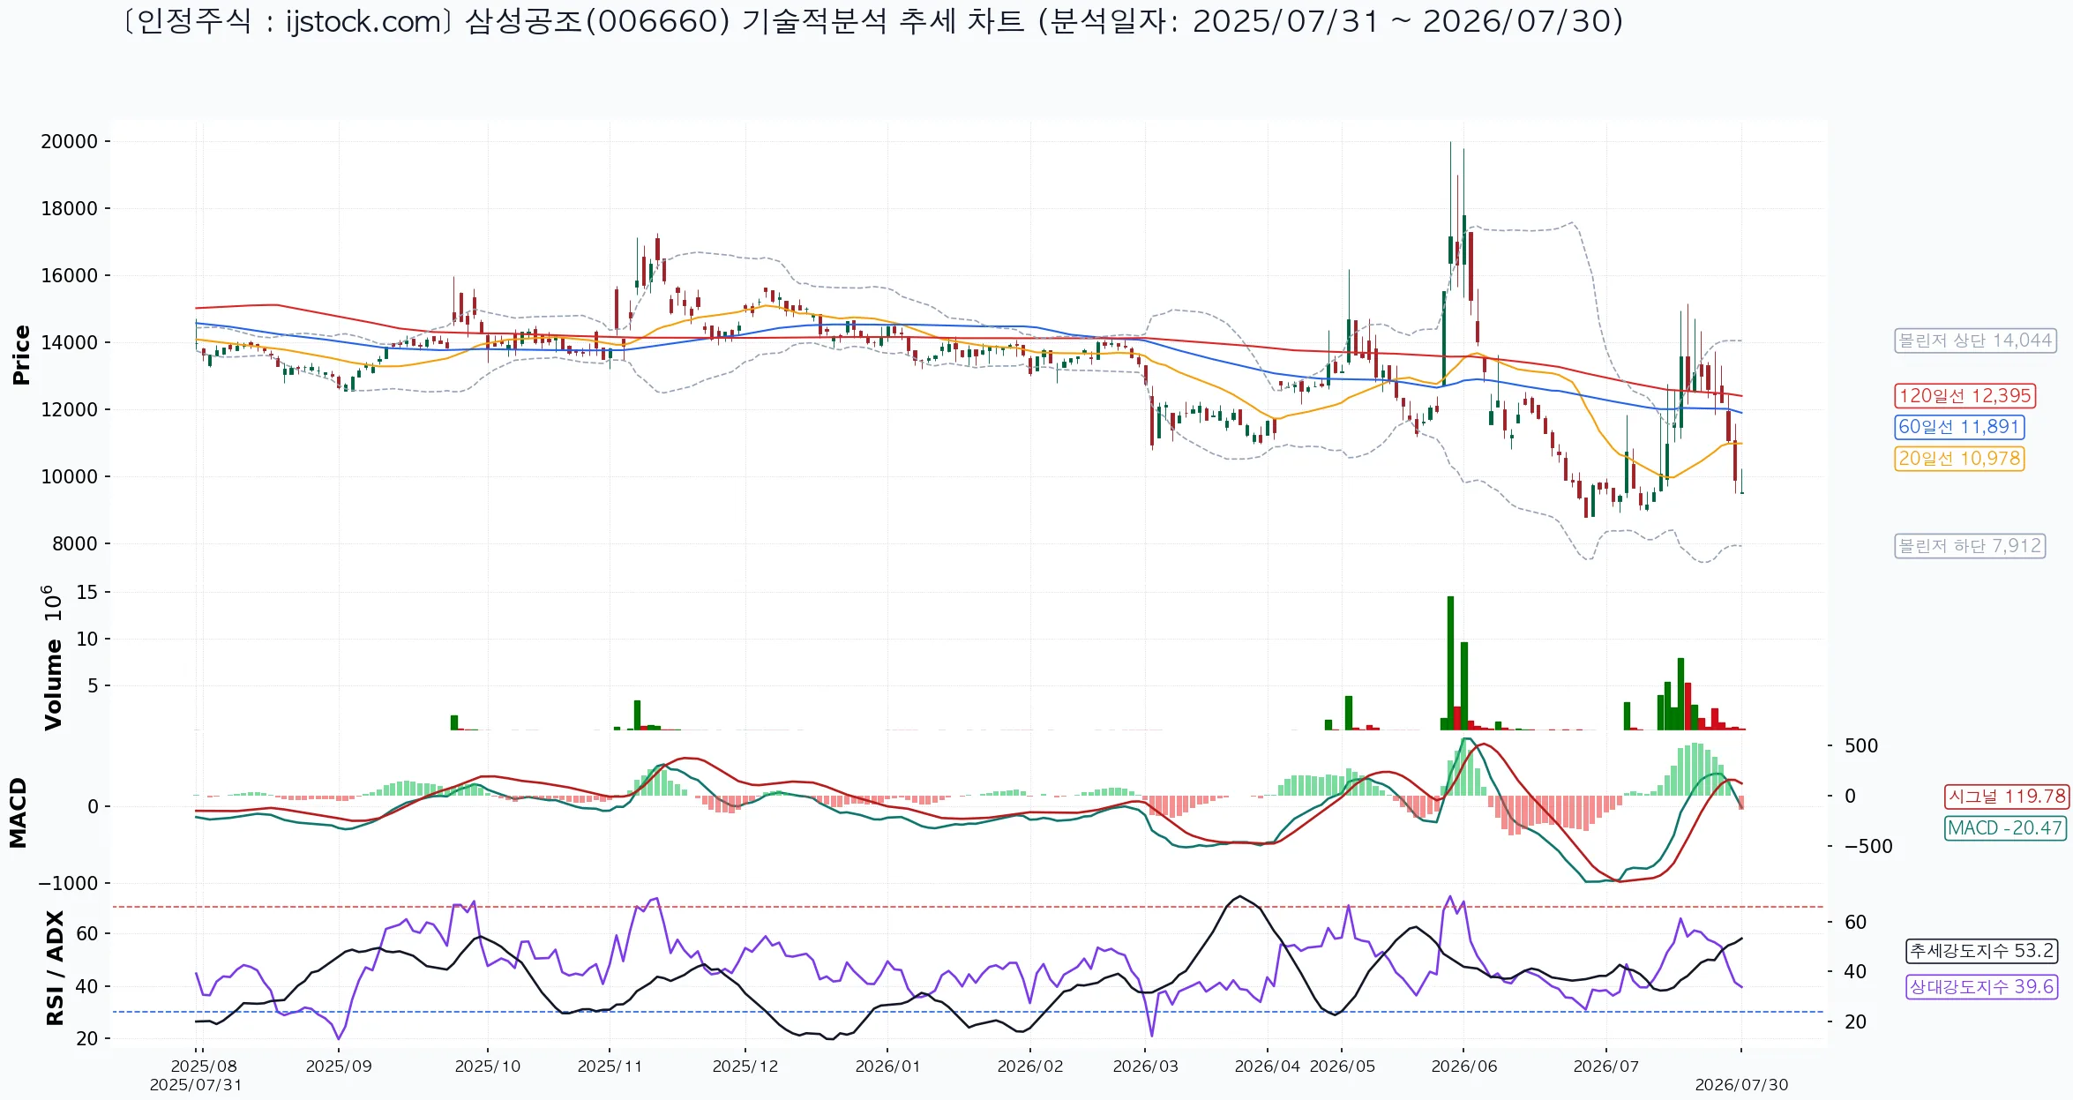Select the '120일선 12,395' label
2073x1100 pixels.
1965,396
